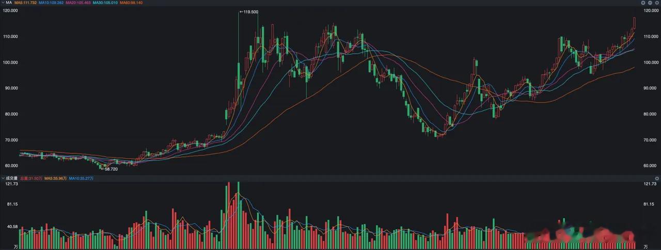Viewport: 661px width, 250px height.
Task: Click the left axis 90.000 label
Action: (10, 88)
